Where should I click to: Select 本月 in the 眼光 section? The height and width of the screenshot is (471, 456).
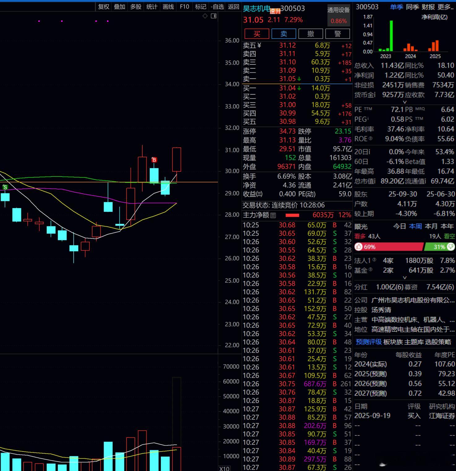(x=431, y=226)
